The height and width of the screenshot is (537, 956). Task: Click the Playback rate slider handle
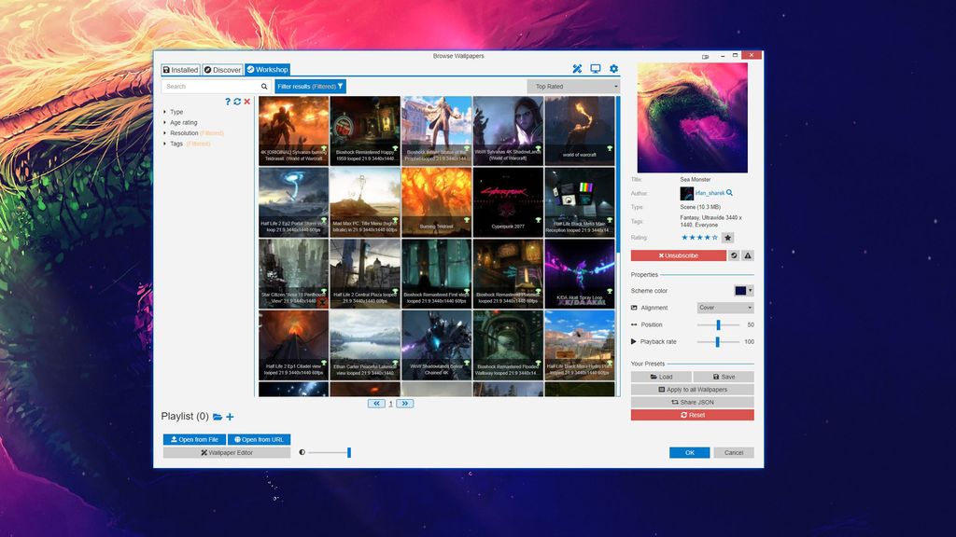[x=718, y=342]
